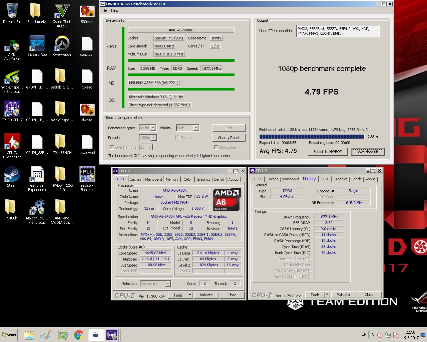Launch Grand Theft Auto V shortcut
Image resolution: width=427 pixels, height=342 pixels.
coord(62,15)
